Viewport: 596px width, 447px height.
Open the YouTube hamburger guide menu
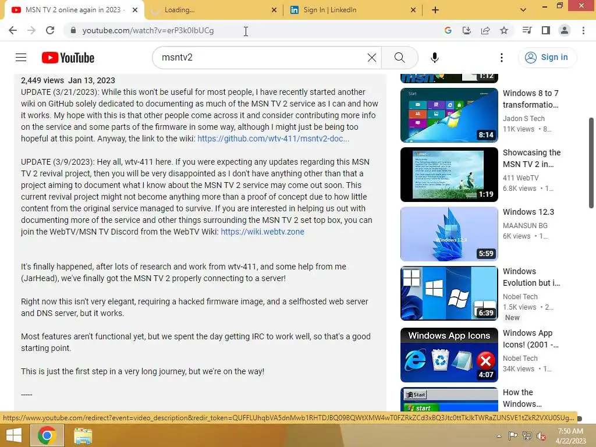(x=21, y=58)
